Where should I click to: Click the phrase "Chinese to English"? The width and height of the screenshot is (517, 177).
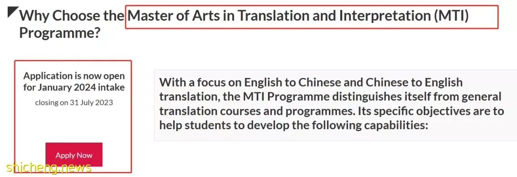414,82
